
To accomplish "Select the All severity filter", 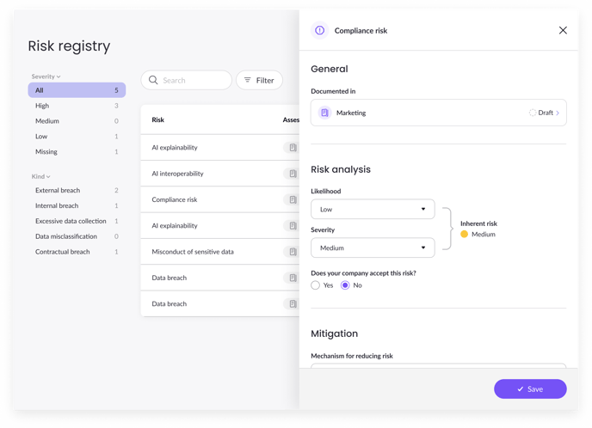I will [x=77, y=90].
